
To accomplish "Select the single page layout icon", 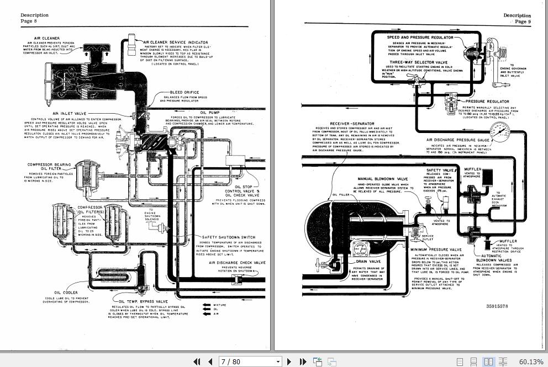I will pyautogui.click(x=460, y=361).
